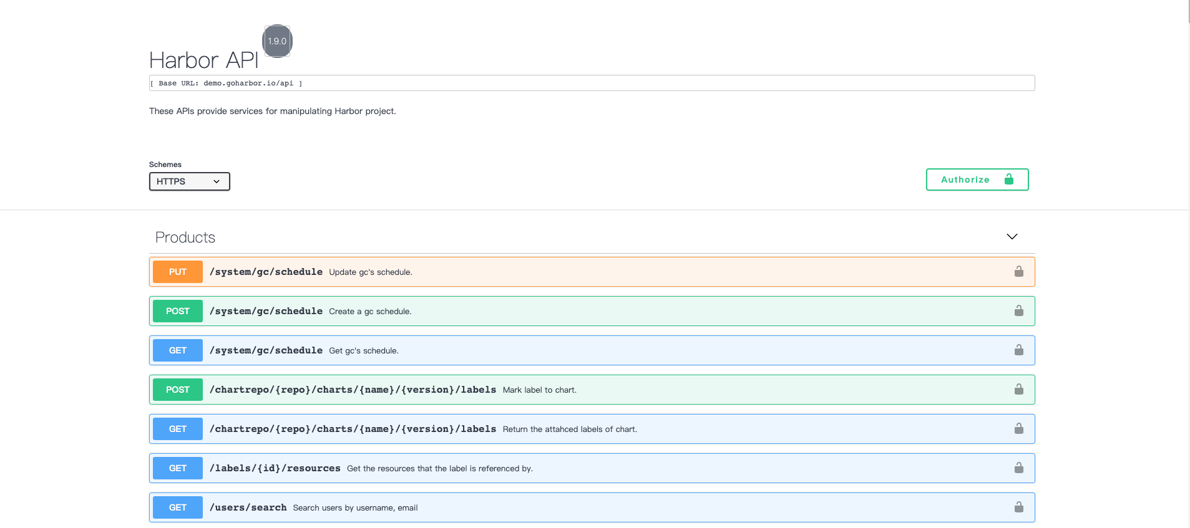Open the HTTPS schemes dropdown

pos(190,181)
